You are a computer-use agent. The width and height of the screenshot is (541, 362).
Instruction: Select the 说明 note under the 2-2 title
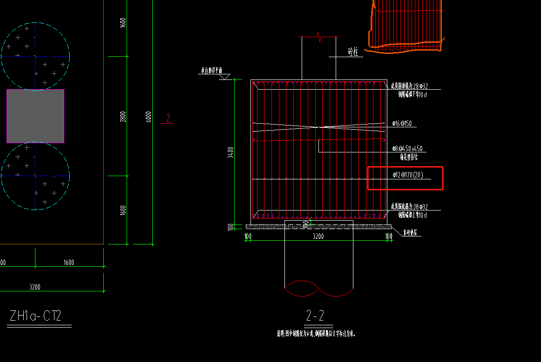tap(316, 333)
